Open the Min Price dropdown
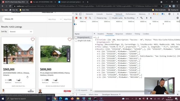This screenshot has height=101, width=180. pos(55,19)
